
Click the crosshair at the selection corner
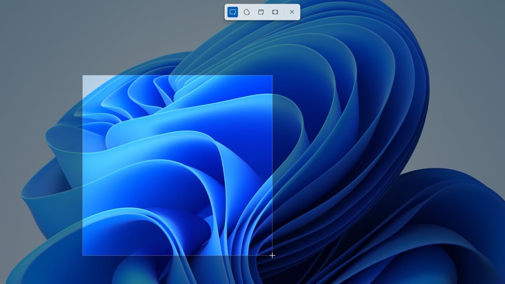[x=272, y=256]
